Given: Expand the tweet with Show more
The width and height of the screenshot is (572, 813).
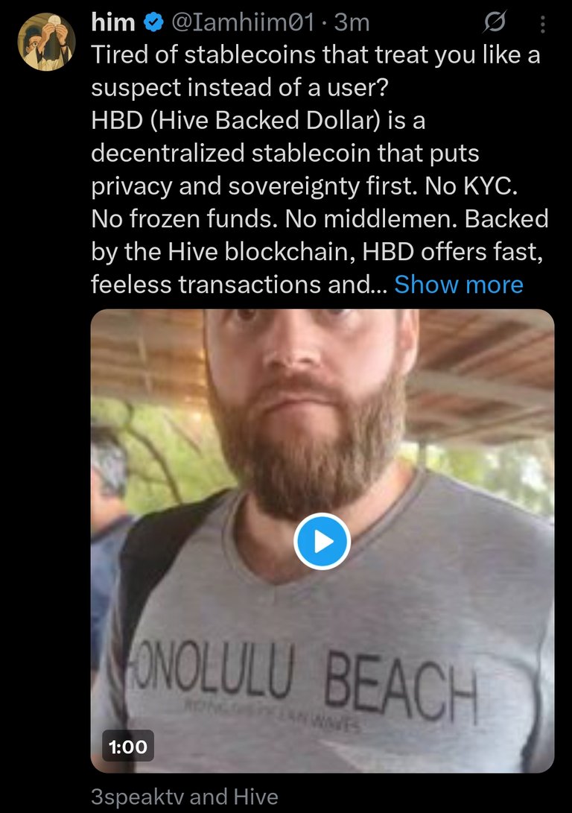Looking at the screenshot, I should pos(459,284).
